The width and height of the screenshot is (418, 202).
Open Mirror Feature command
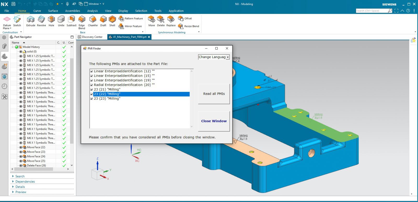(130, 26)
